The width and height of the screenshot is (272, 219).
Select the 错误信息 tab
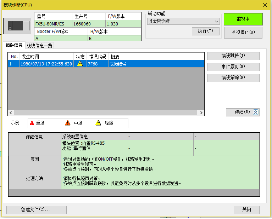click(x=14, y=45)
